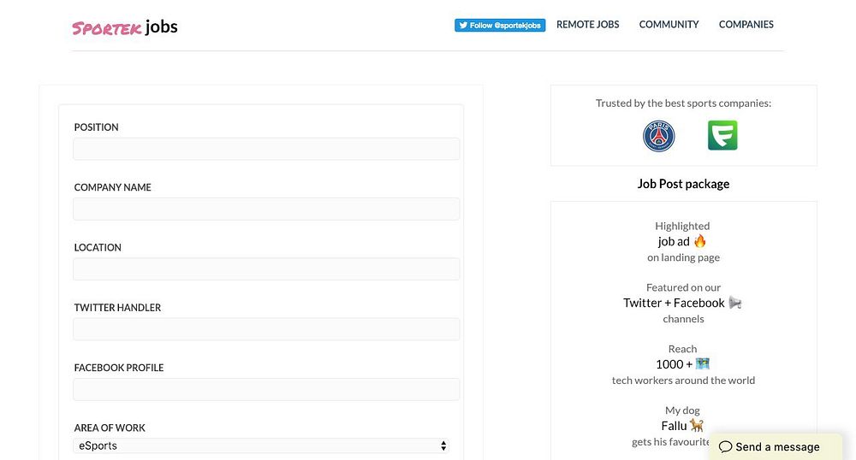Click the 'POSITION' field label

pyautogui.click(x=96, y=127)
